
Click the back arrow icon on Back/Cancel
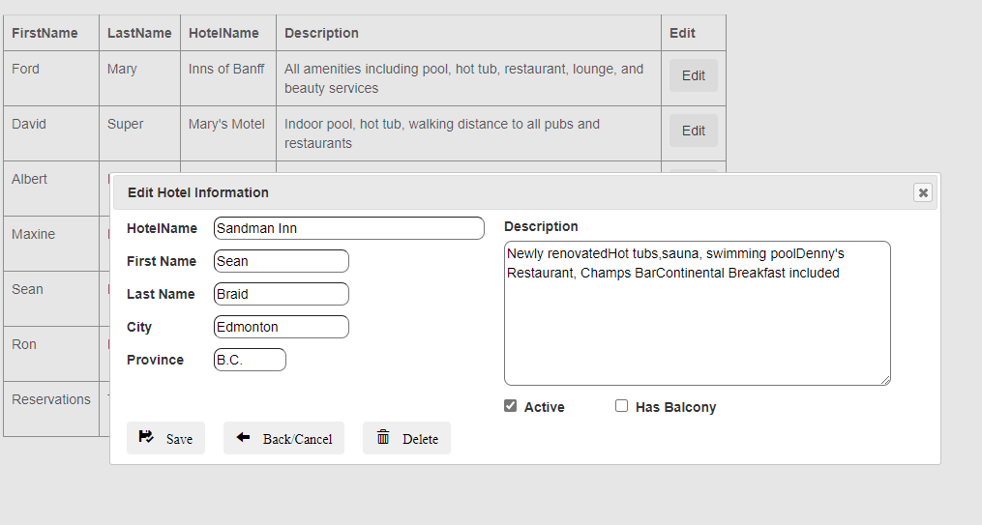[243, 437]
